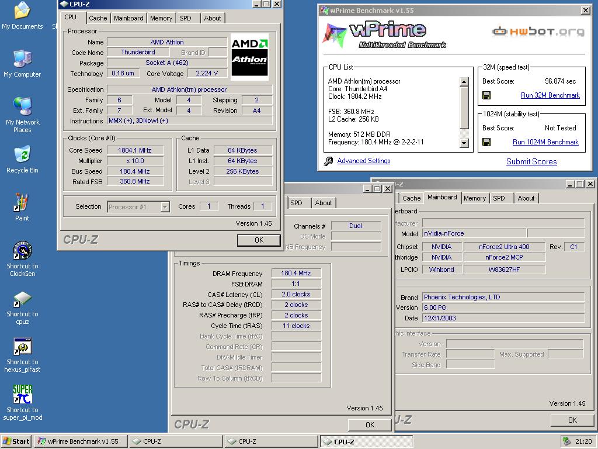
Task: Run the 1024M Benchmark
Action: pyautogui.click(x=545, y=142)
